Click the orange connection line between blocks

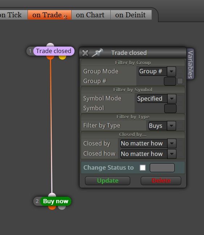click(51, 126)
